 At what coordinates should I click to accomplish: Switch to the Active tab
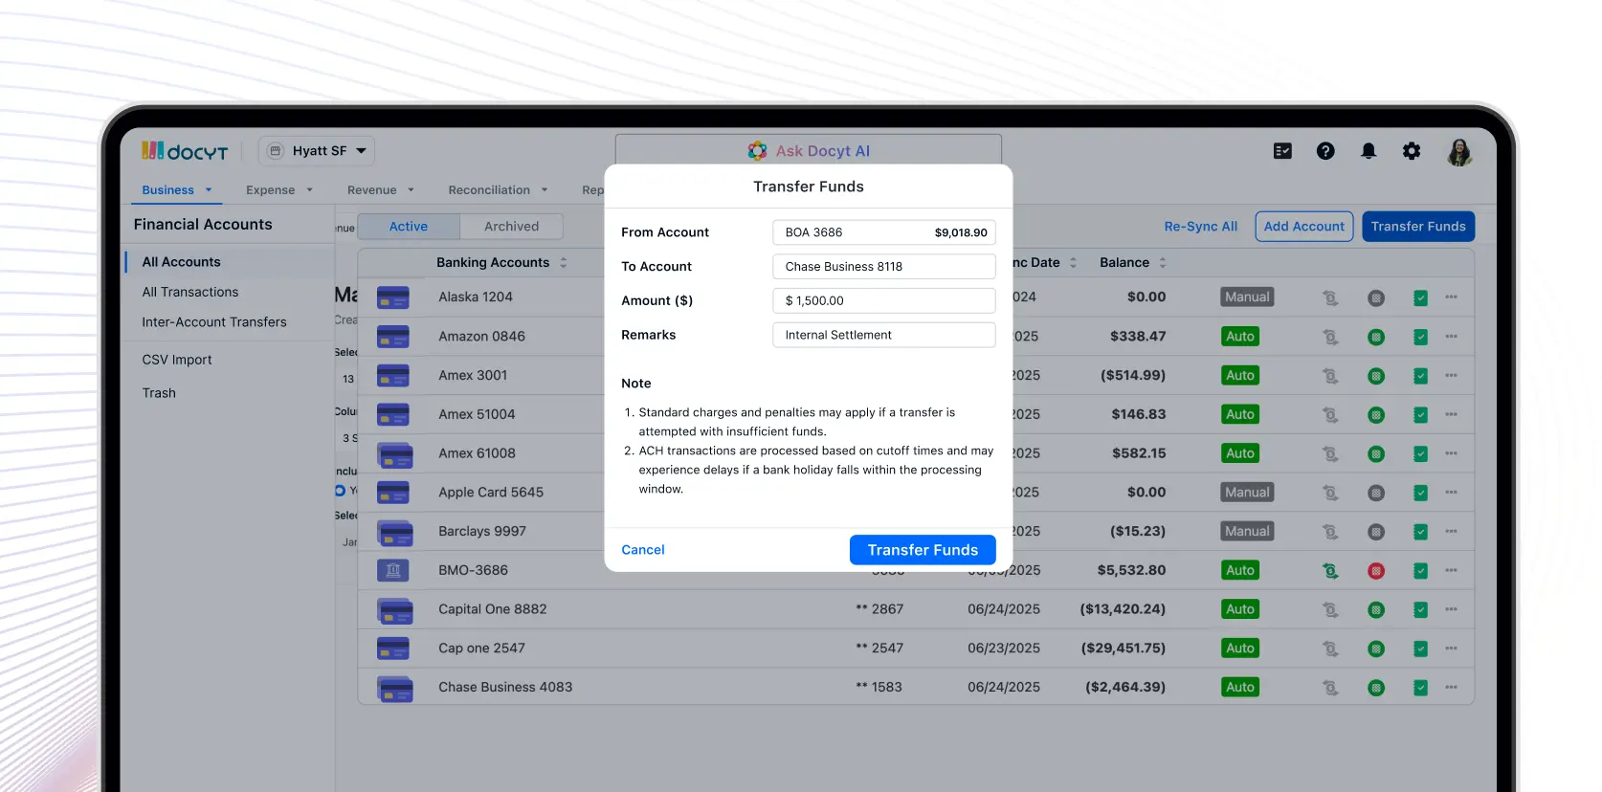pos(409,227)
